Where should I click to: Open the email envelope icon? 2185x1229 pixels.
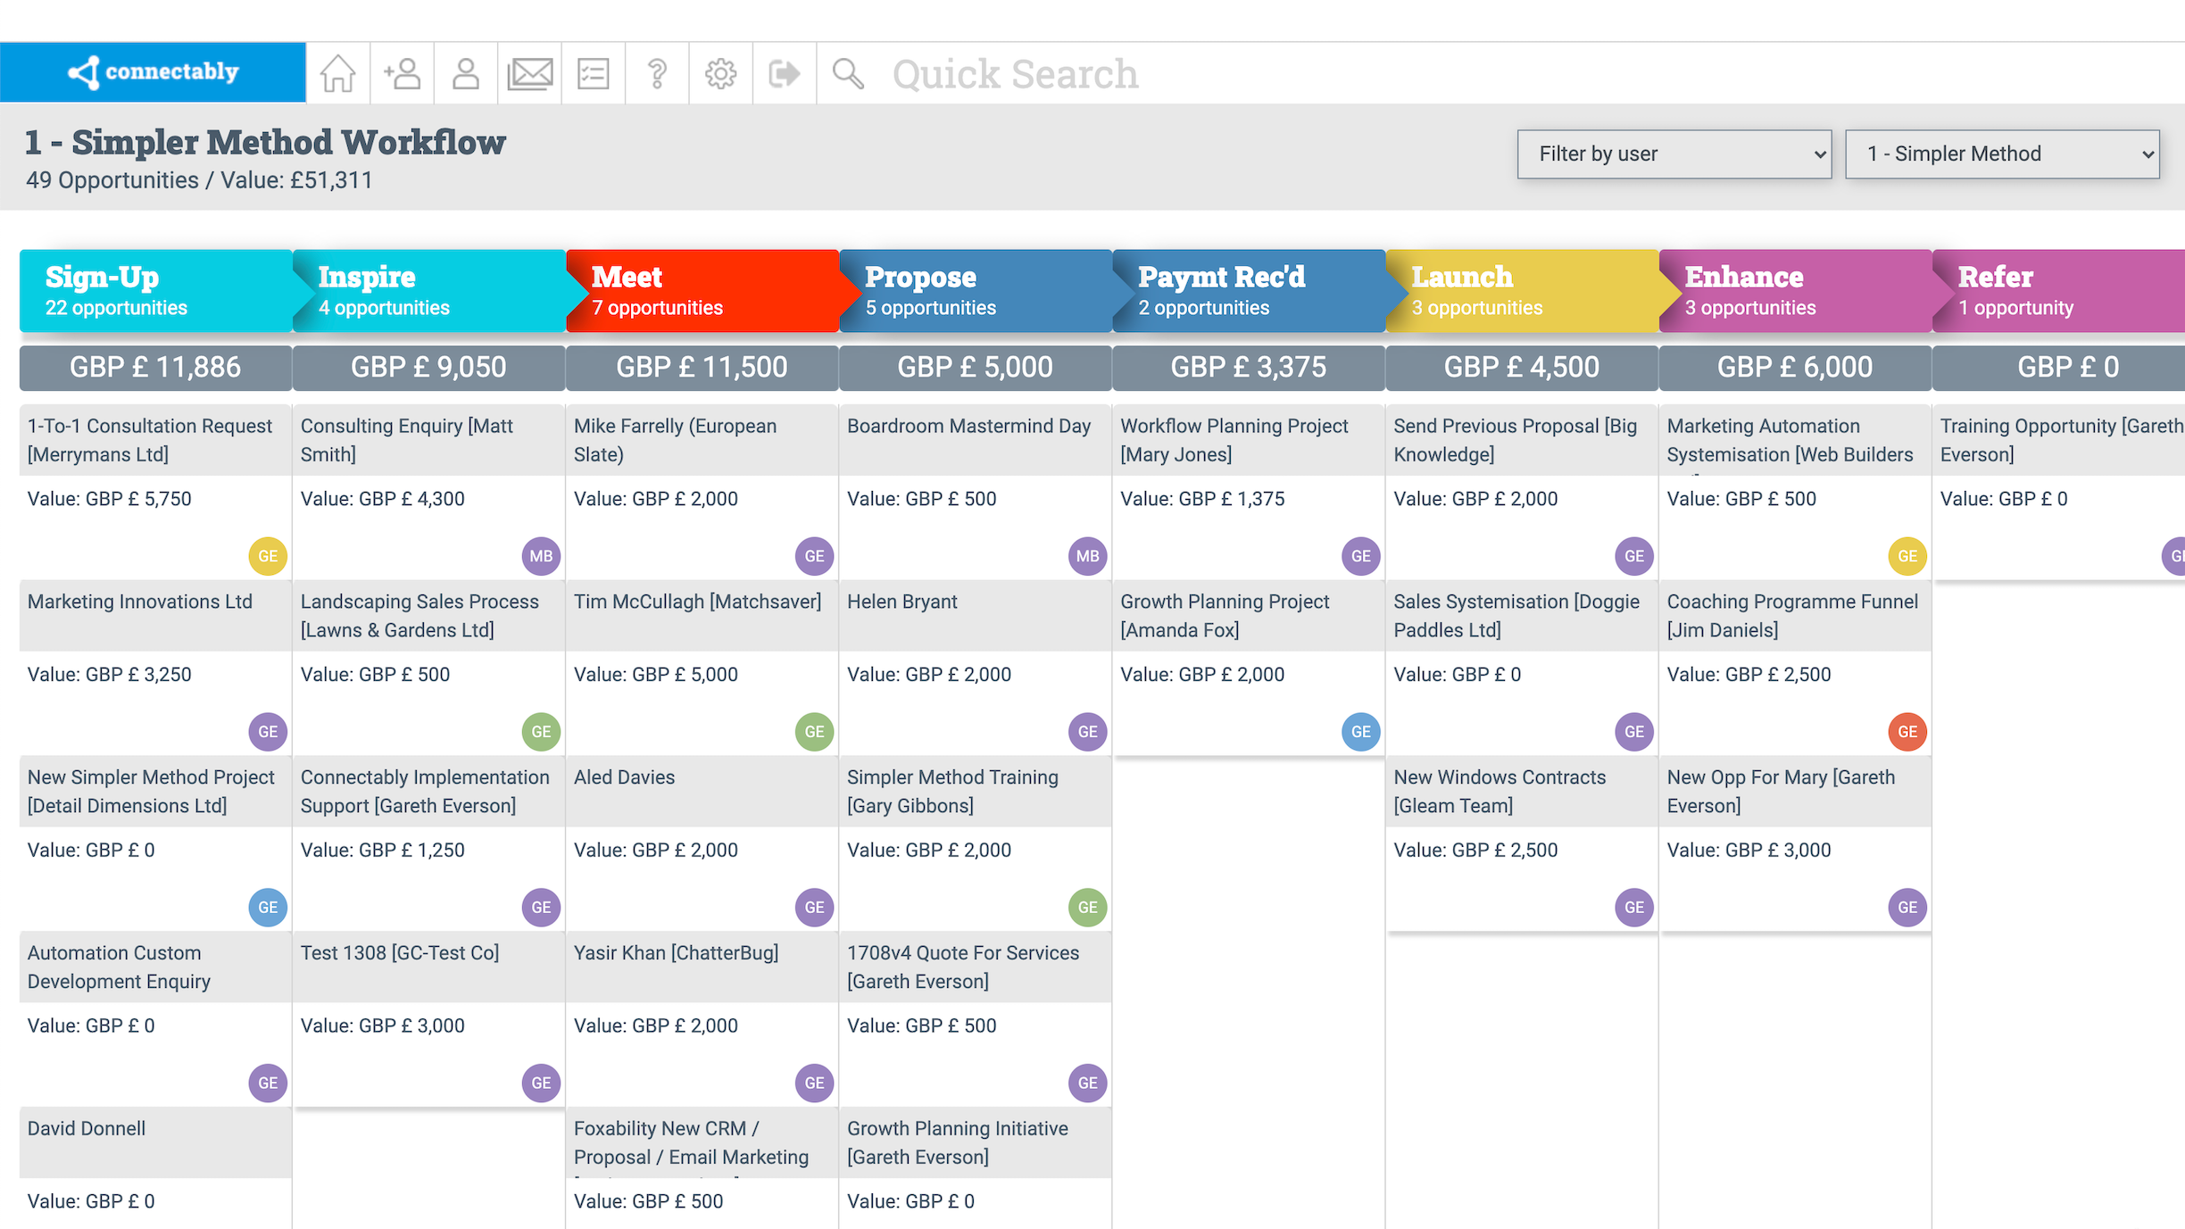[x=529, y=73]
